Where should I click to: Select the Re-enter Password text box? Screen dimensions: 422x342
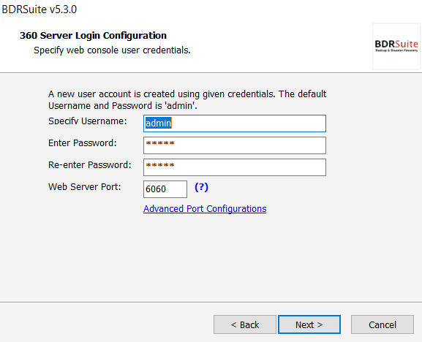235,167
